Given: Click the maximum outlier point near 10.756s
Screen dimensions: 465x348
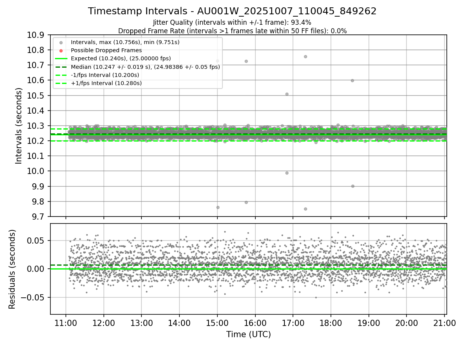Looking at the screenshot, I should coord(305,56).
